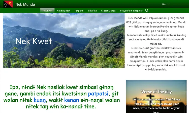Open the search magnifier icon
Viewport: 189px width, 113px height.
point(147,11)
